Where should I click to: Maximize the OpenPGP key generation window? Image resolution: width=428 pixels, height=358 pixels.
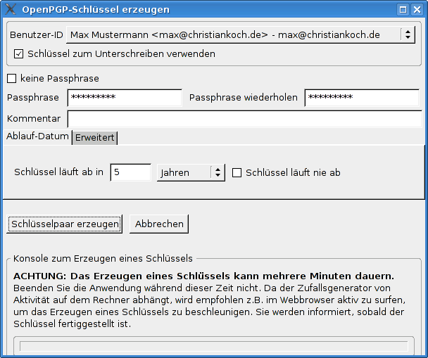tap(402, 9)
